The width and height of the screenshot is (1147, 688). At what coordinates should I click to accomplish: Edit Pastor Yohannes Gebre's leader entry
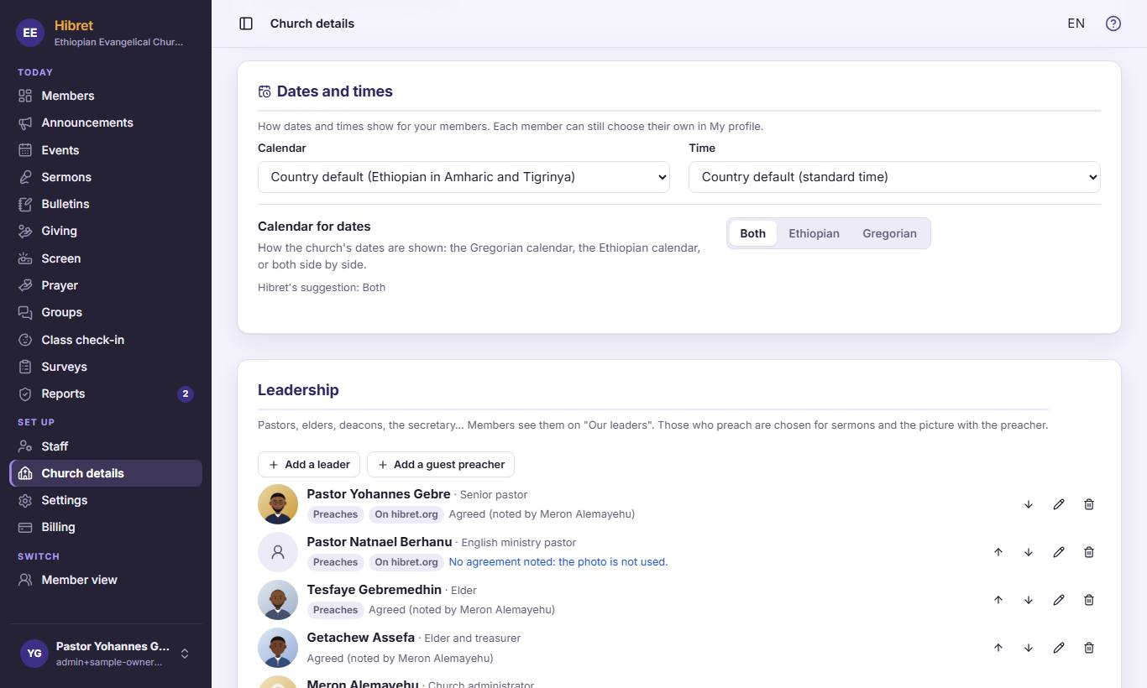pyautogui.click(x=1059, y=504)
